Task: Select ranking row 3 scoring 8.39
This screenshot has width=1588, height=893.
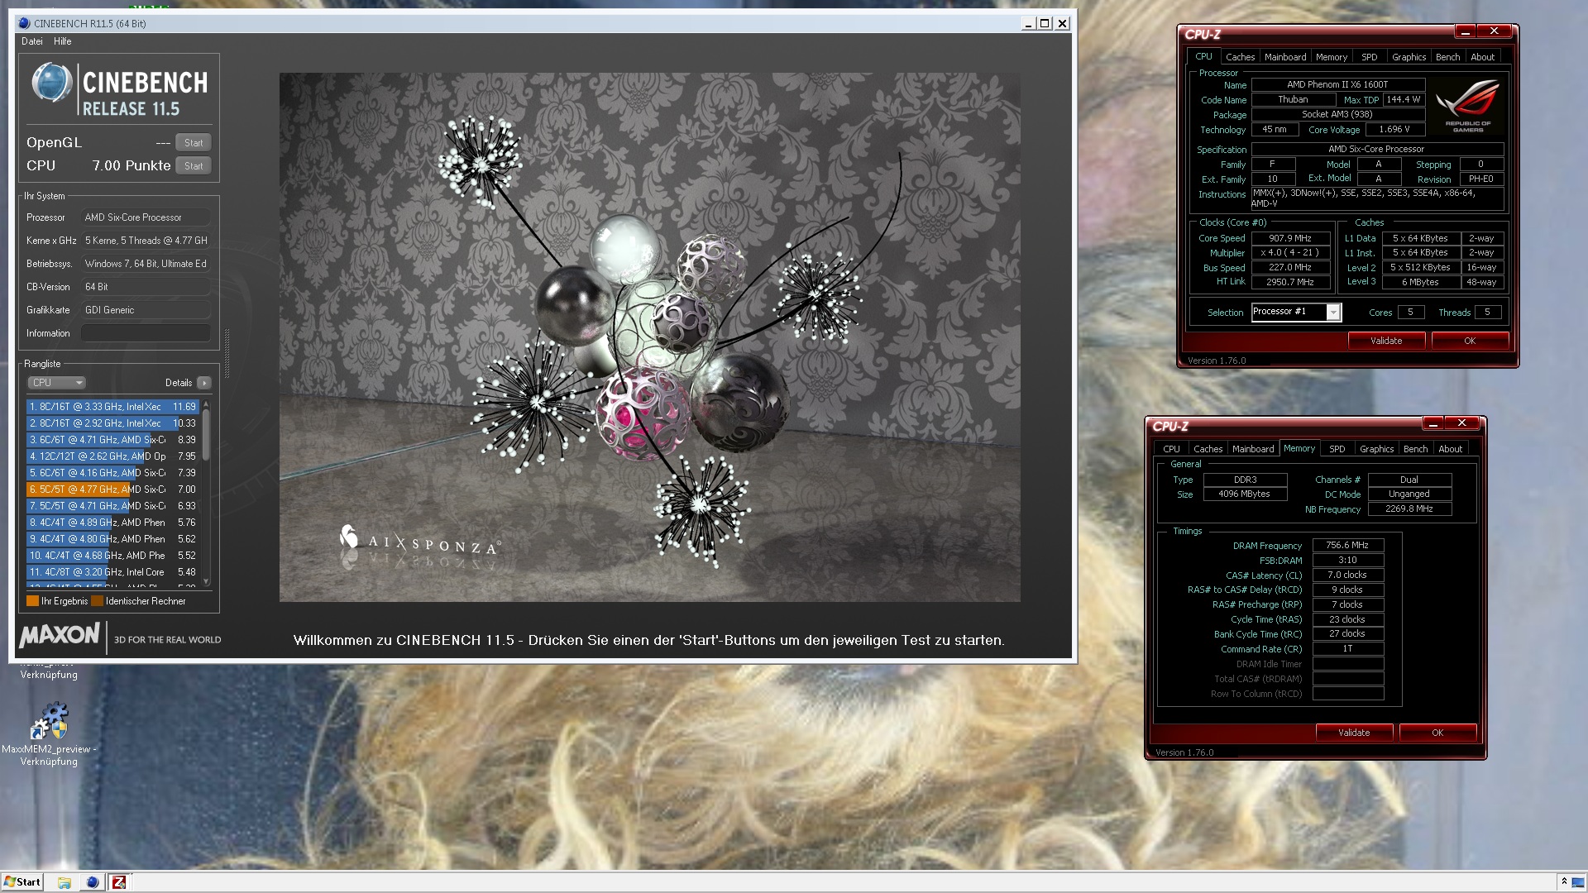Action: coord(112,440)
